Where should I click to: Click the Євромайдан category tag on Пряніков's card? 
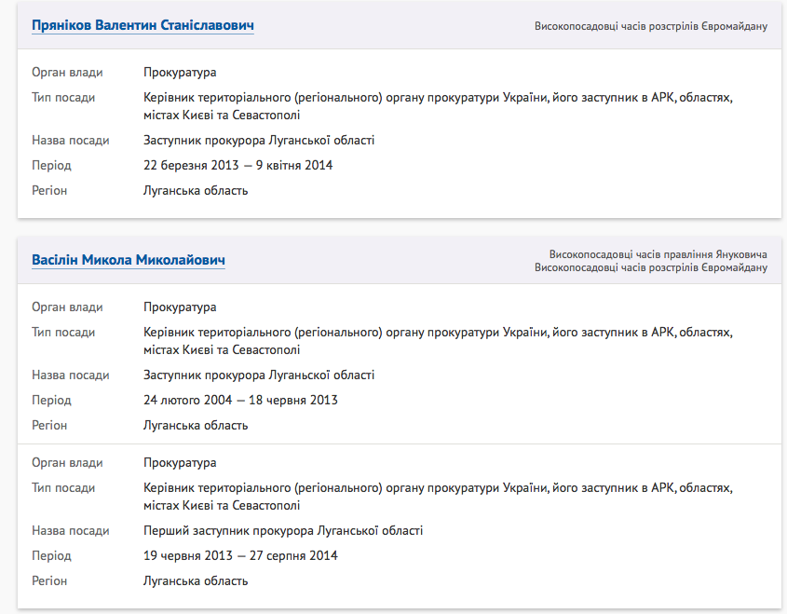(x=650, y=26)
